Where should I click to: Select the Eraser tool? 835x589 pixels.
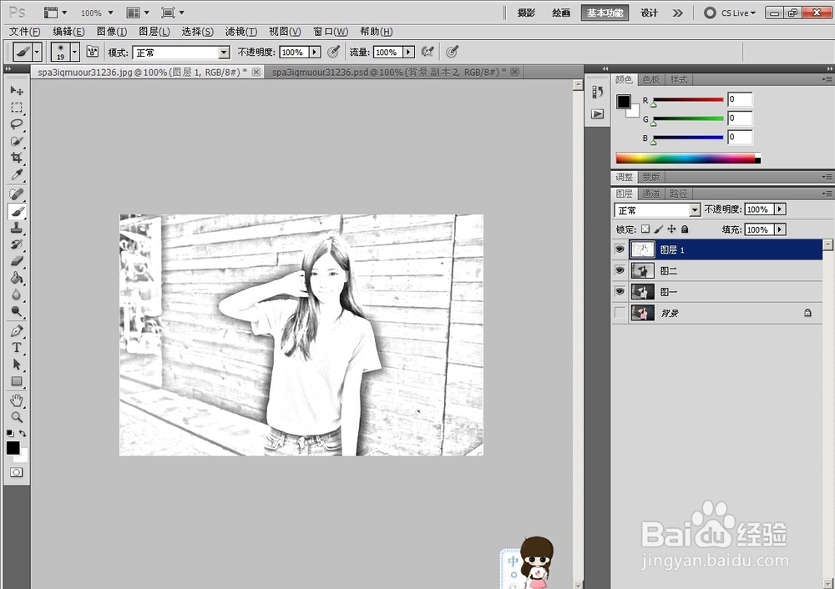(x=17, y=261)
